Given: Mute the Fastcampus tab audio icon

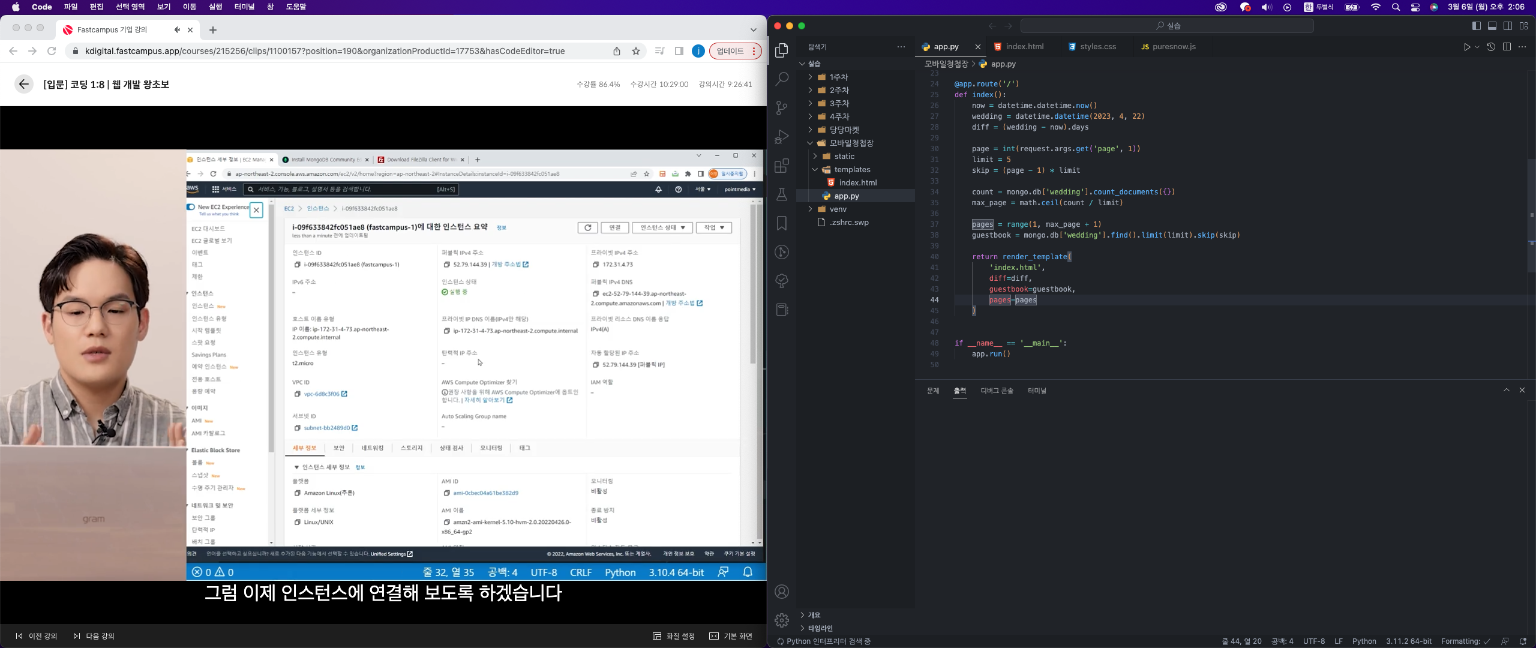Looking at the screenshot, I should [x=177, y=29].
